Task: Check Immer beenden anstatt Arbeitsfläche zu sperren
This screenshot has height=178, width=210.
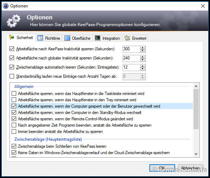Action: (x=14, y=132)
